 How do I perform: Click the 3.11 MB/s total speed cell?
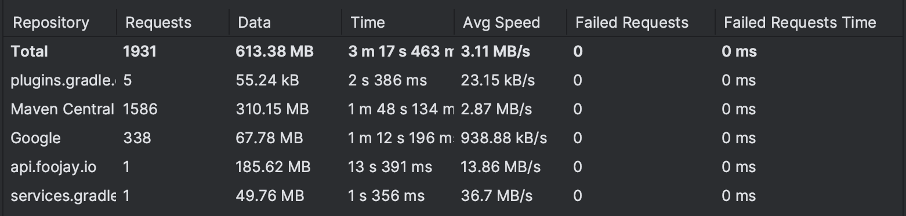point(495,51)
